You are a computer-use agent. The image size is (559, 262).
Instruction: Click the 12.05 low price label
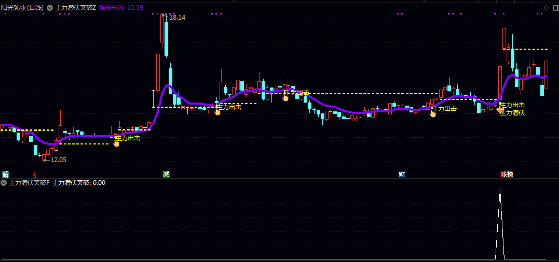click(x=58, y=160)
